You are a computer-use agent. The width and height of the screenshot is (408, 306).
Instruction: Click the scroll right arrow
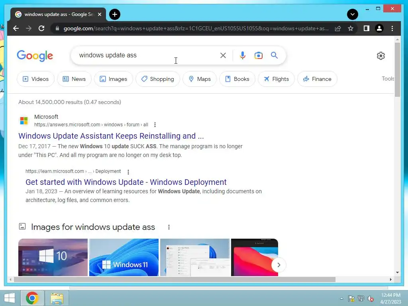pyautogui.click(x=390, y=279)
